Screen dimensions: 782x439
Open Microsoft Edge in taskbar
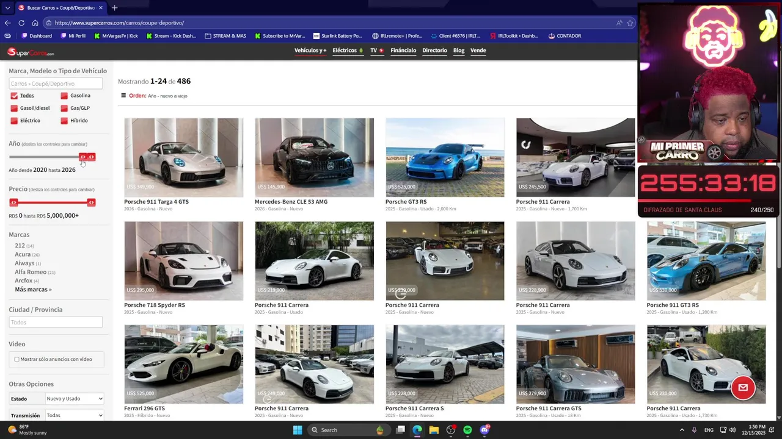pyautogui.click(x=417, y=430)
